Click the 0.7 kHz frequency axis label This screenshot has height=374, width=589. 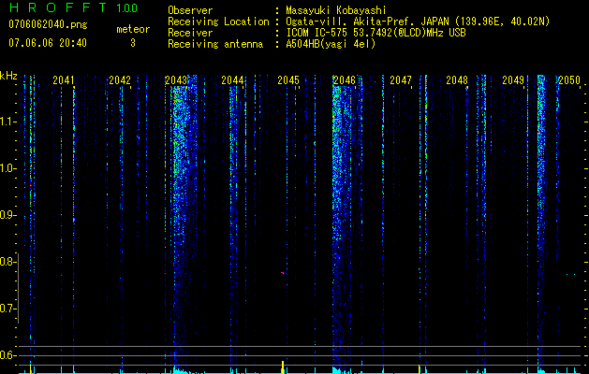7,309
